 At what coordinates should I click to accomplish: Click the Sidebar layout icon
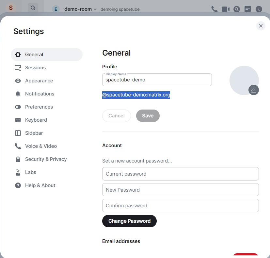(x=18, y=133)
